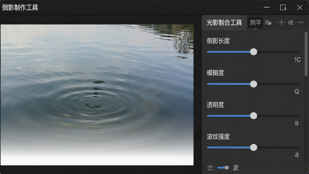Click the 透明度 slider handle

click(x=253, y=116)
